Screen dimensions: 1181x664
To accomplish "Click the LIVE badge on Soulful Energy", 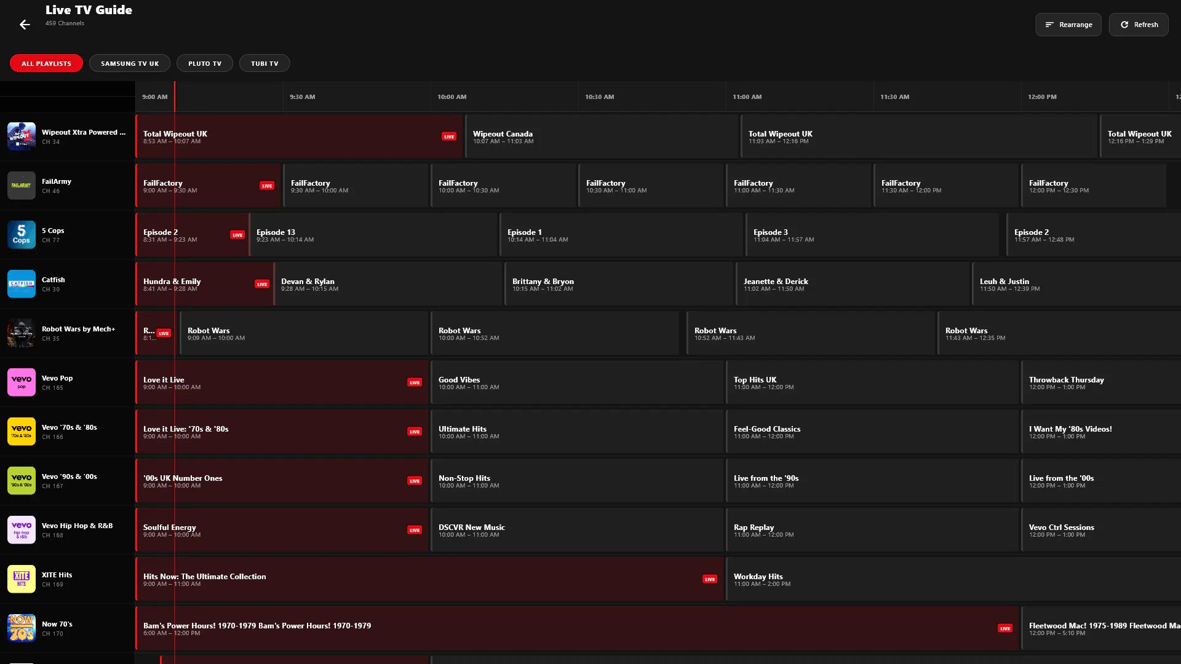I will click(x=415, y=530).
